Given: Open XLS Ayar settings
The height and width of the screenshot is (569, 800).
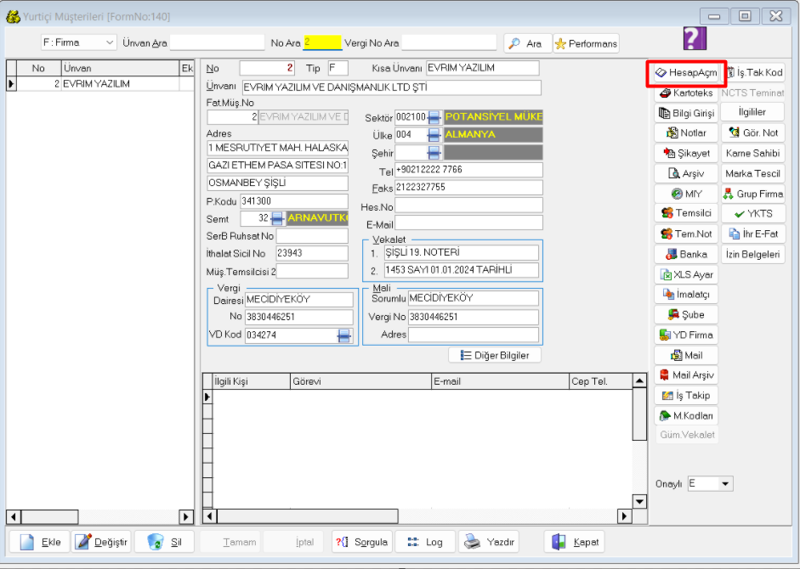Looking at the screenshot, I should pos(686,275).
